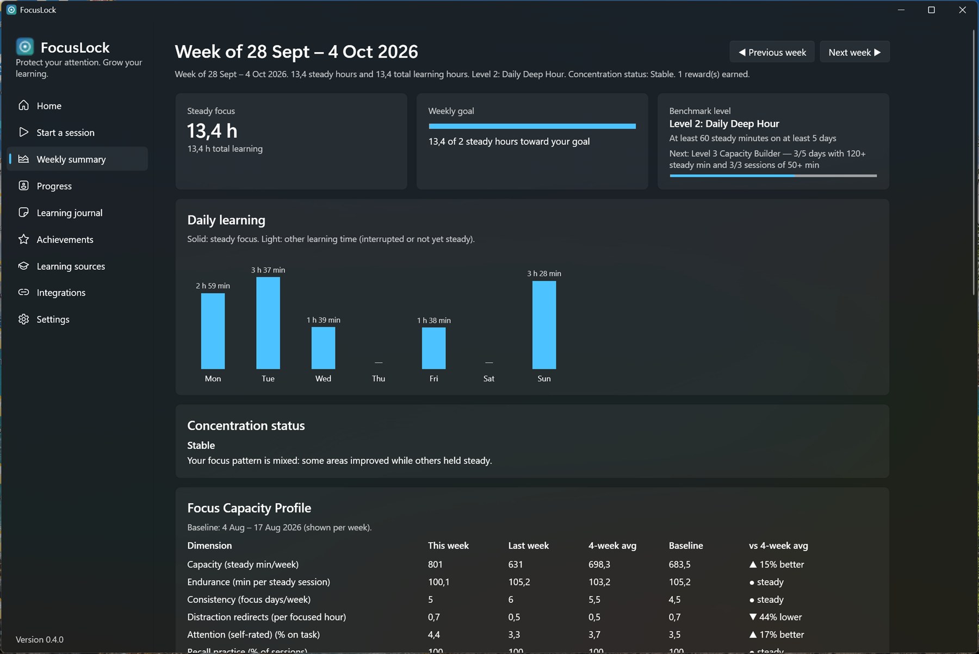This screenshot has height=654, width=979.
Task: Click the 'Version 0.4.0' text
Action: point(40,639)
